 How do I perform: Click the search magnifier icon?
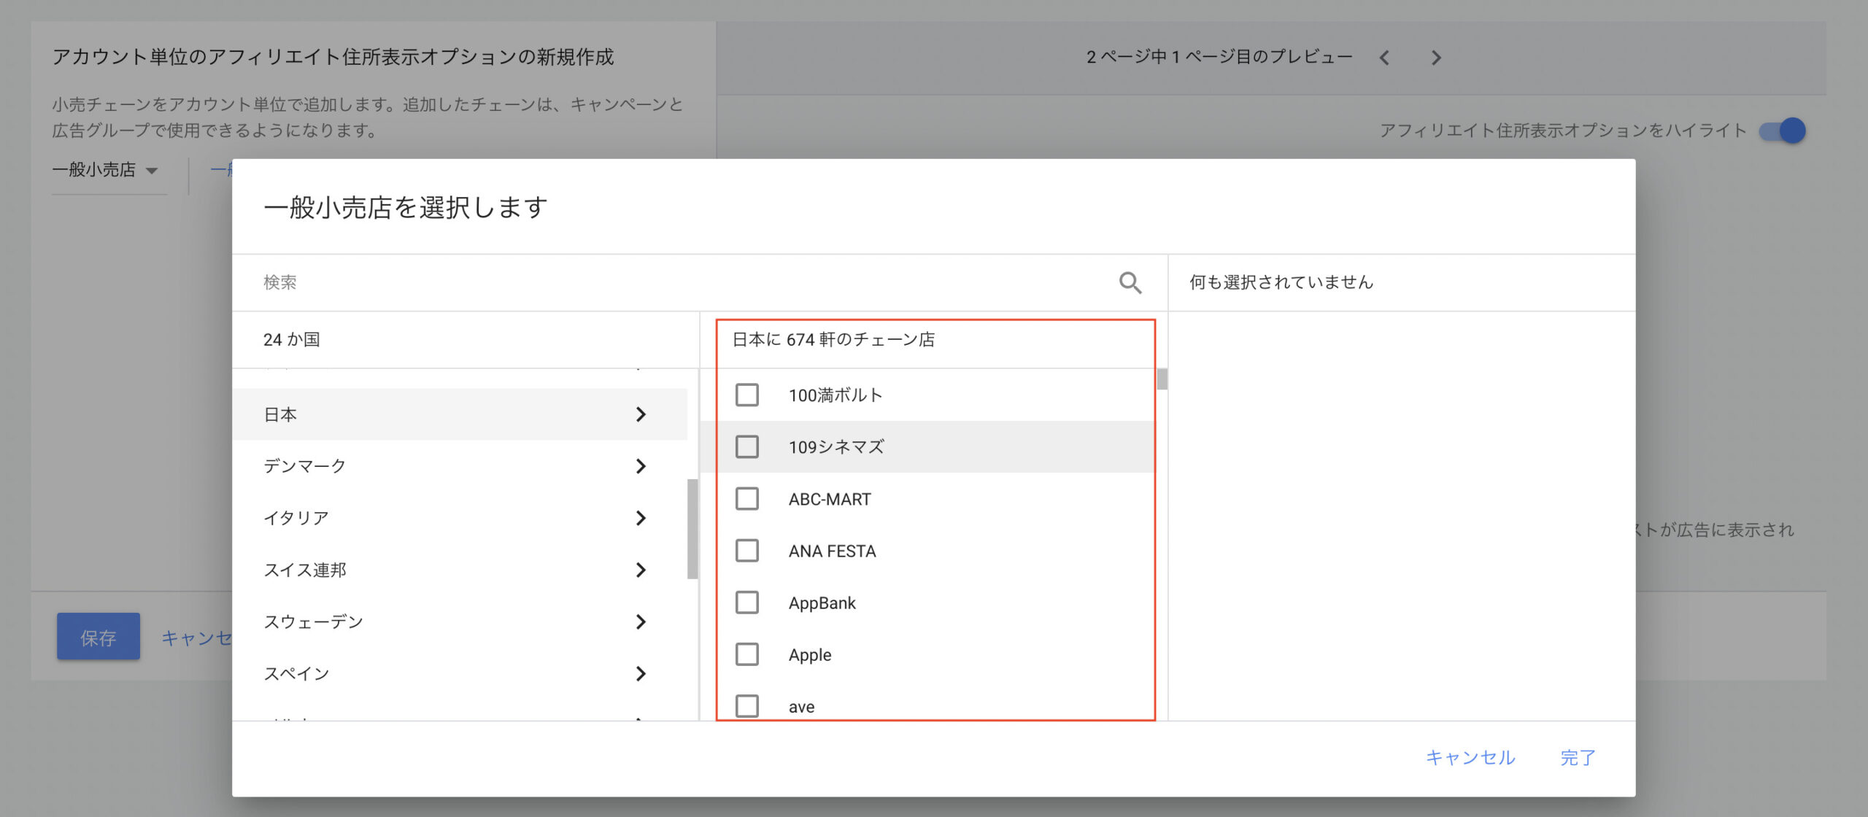1130,282
